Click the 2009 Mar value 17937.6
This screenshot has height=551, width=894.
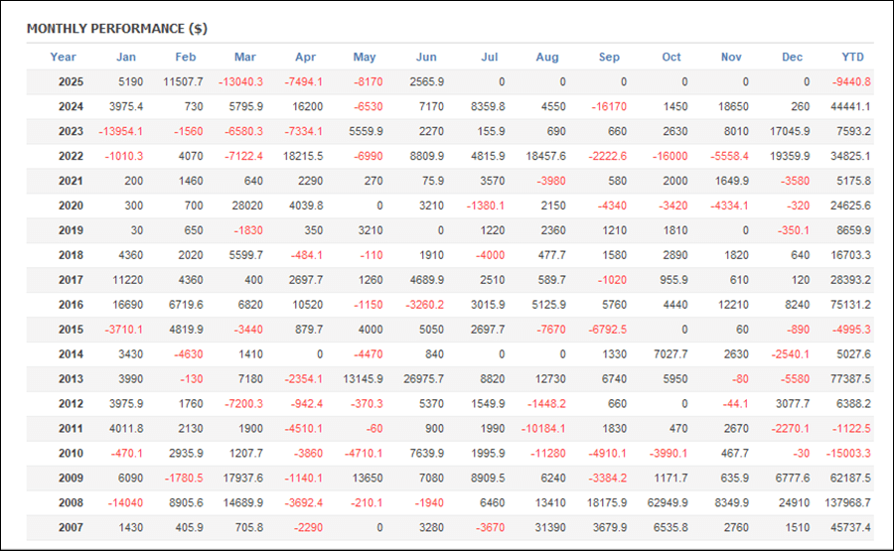(243, 479)
